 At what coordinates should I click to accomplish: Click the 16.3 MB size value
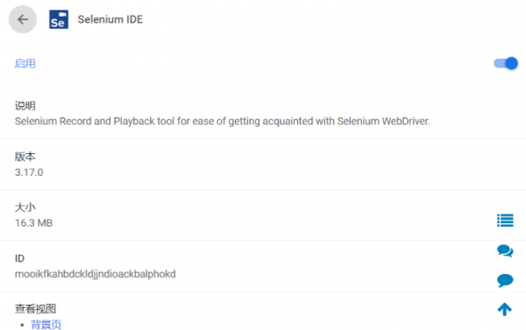(33, 223)
